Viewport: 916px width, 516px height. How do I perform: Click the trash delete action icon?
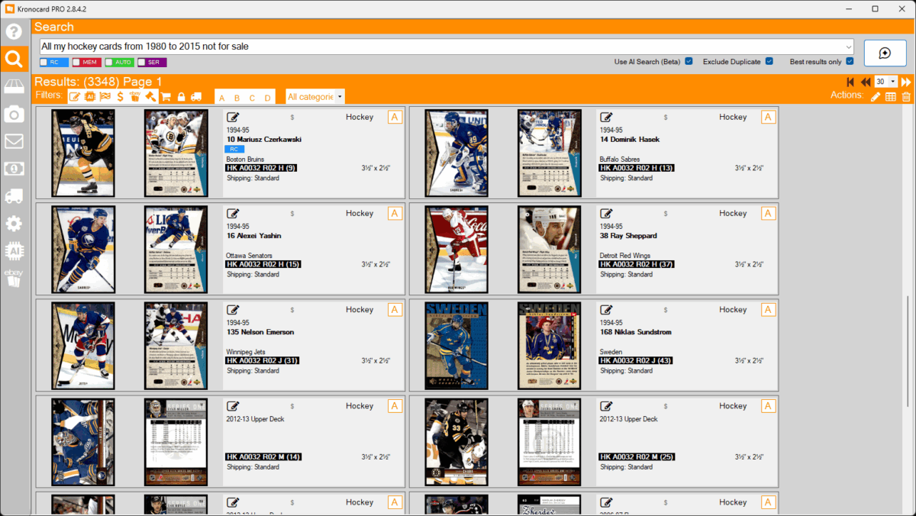(x=906, y=96)
